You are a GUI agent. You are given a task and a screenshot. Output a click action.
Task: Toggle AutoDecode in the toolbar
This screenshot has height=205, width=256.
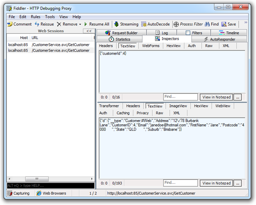click(x=156, y=24)
